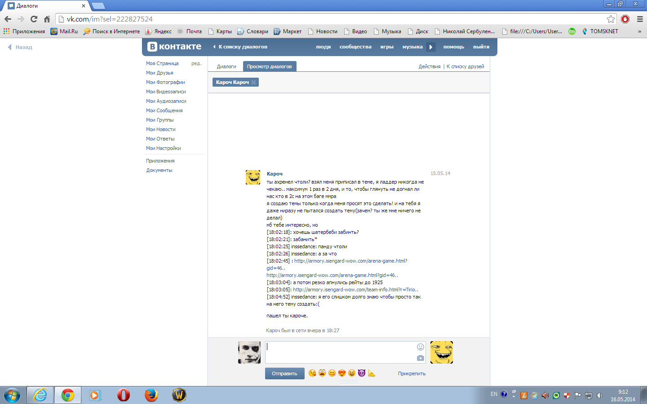647x404 pixels.
Task: Click К списку друзей link
Action: click(465, 66)
